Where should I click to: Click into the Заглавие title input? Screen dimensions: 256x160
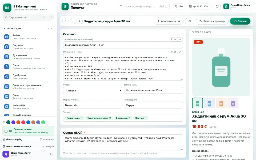coord(123,45)
